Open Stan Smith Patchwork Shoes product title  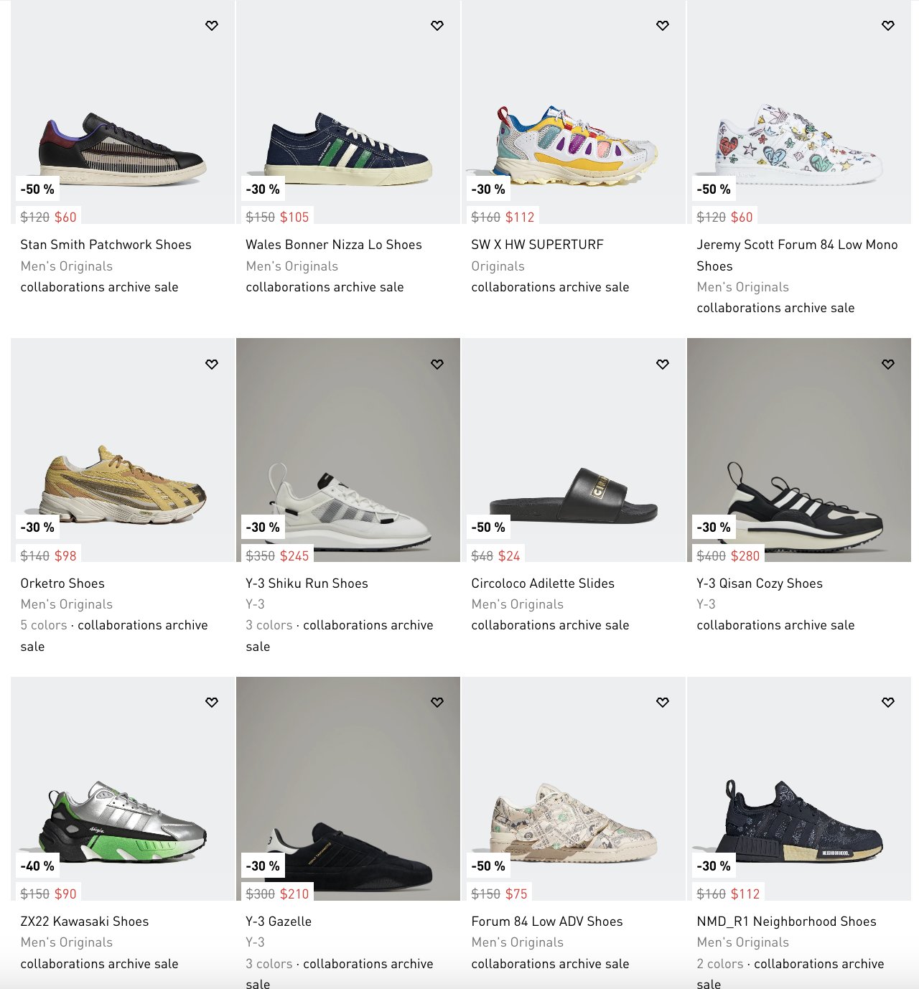(x=106, y=245)
